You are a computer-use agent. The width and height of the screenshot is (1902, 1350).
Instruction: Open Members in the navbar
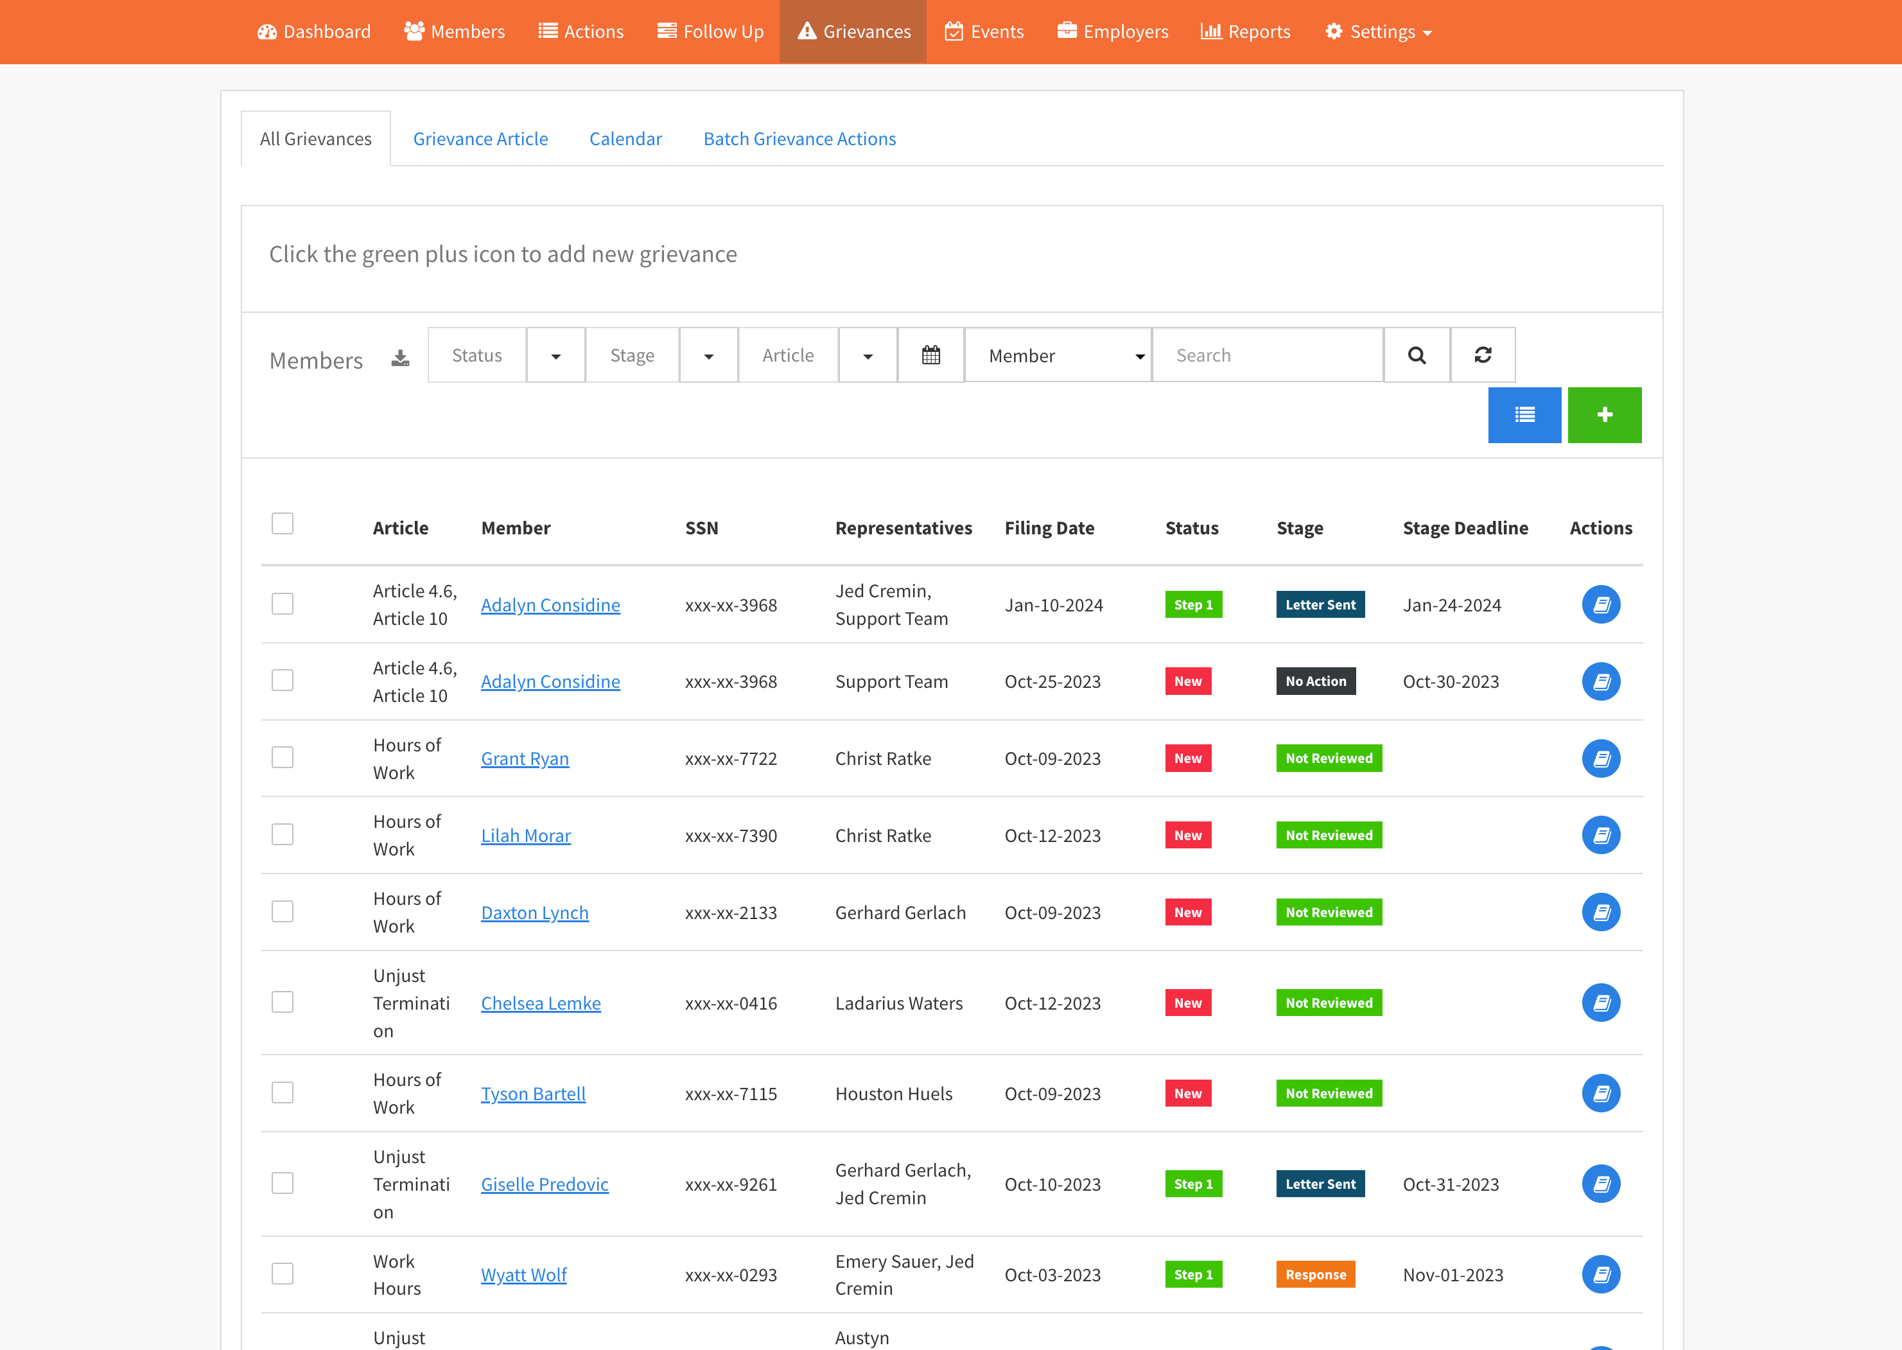[455, 31]
